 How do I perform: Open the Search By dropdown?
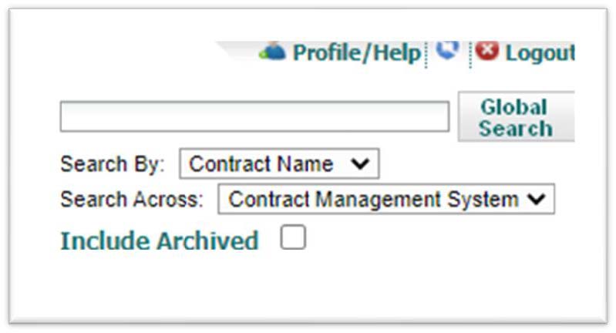pyautogui.click(x=279, y=163)
